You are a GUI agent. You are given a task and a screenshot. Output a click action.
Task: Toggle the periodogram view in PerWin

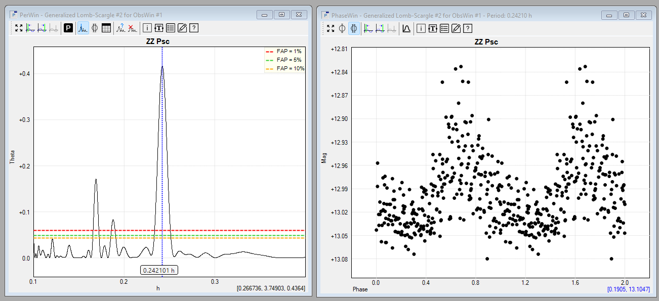pos(83,28)
